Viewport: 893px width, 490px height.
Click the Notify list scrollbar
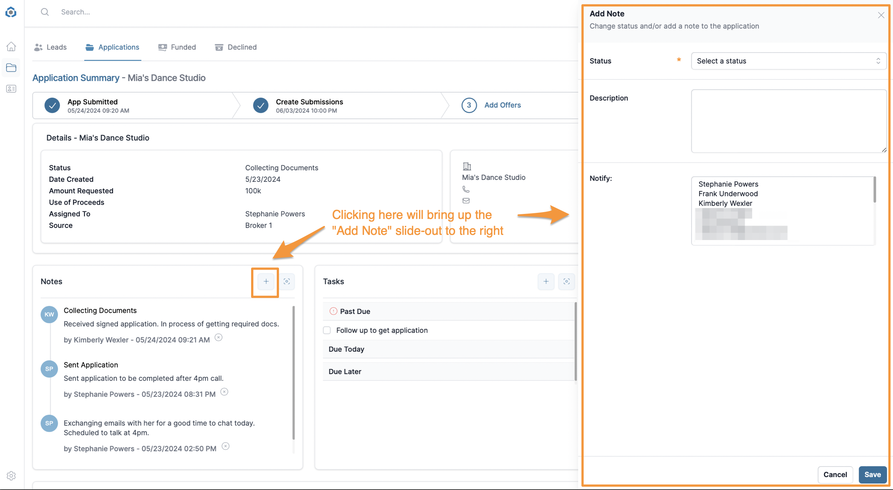coord(875,190)
